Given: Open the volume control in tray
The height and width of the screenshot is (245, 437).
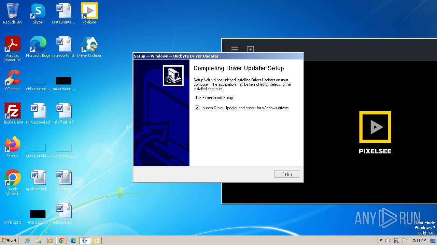Looking at the screenshot, I should [x=388, y=241].
